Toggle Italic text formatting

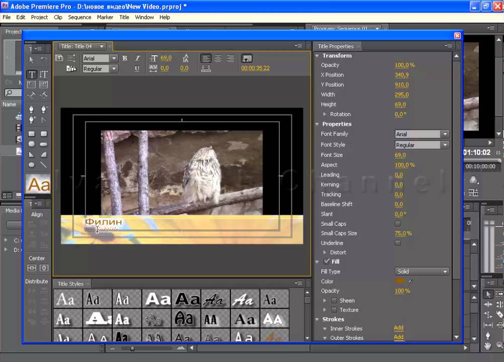[x=137, y=58]
